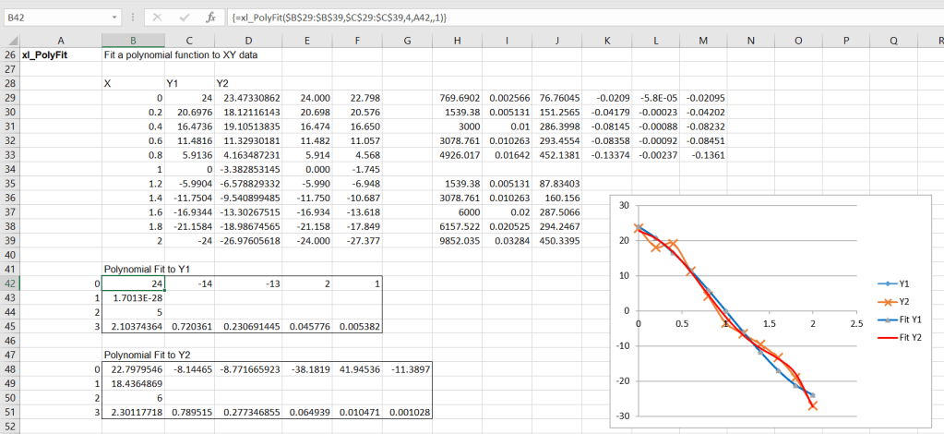Select row 51 header
Image resolution: width=944 pixels, height=434 pixels.
pyautogui.click(x=10, y=412)
